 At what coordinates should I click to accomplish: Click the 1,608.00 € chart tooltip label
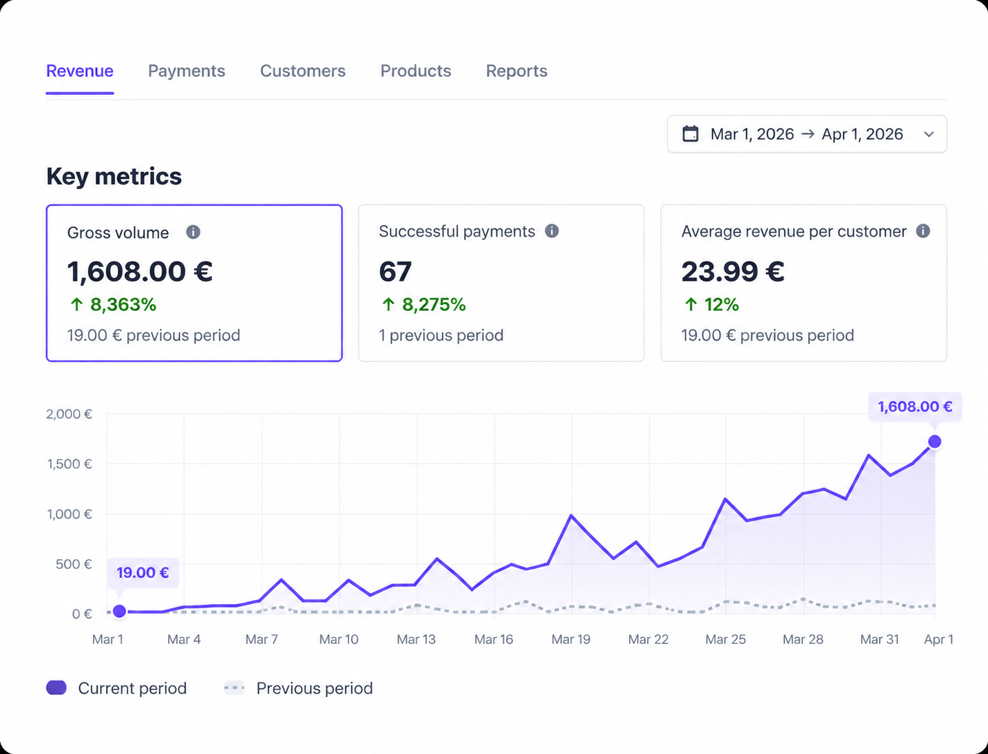(914, 407)
